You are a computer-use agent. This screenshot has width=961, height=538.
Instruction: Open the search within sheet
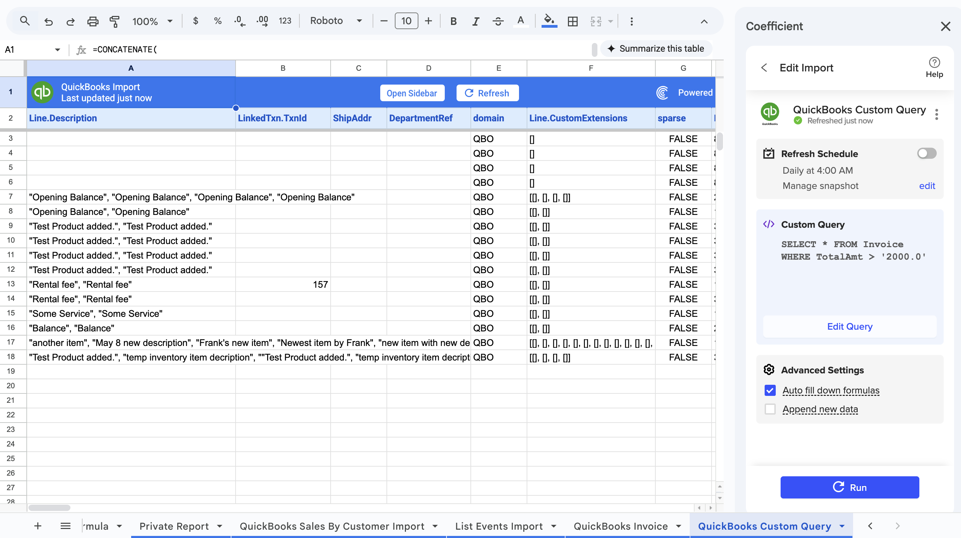tap(25, 21)
